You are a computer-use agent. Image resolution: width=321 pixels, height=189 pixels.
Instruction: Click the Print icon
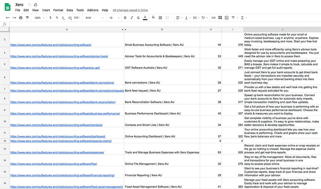[21, 18]
